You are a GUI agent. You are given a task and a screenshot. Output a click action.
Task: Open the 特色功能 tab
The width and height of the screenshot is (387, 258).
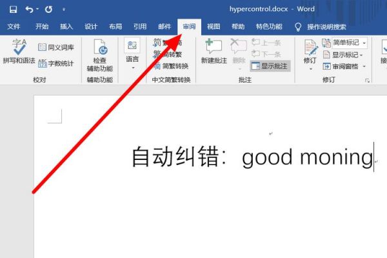pyautogui.click(x=269, y=26)
